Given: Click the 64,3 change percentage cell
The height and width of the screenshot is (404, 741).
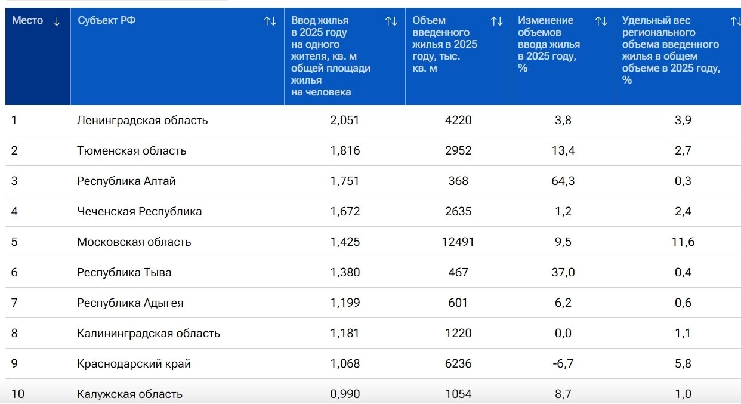Looking at the screenshot, I should pos(563,181).
